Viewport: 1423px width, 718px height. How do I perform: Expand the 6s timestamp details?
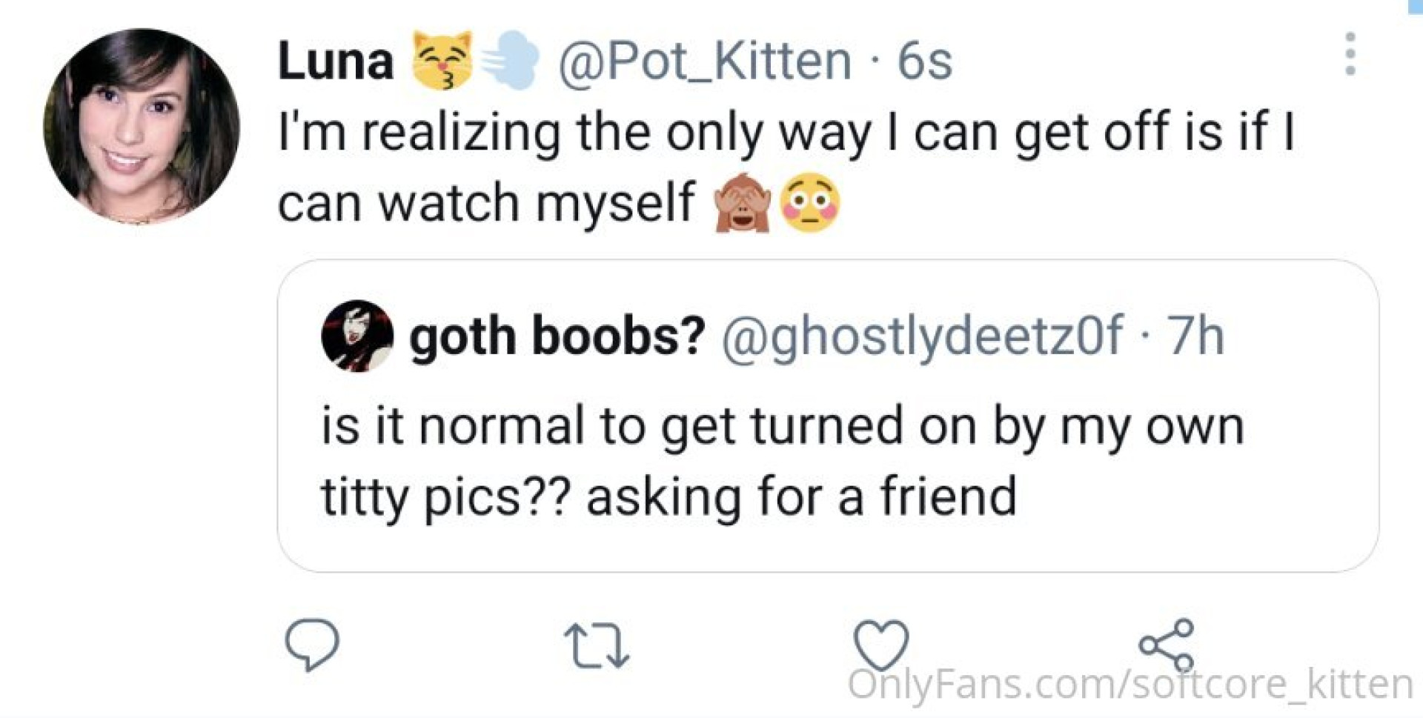point(924,59)
